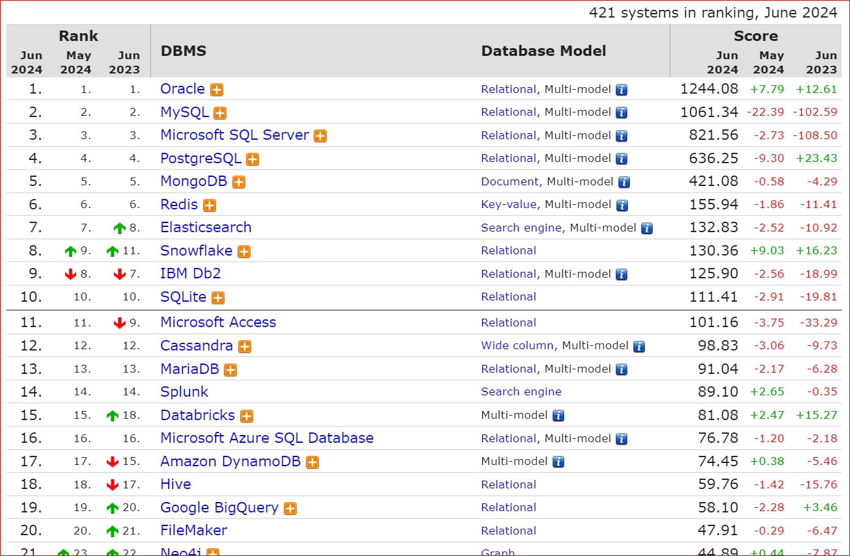850x556 pixels.
Task: Visit the Amazon DynamoDB link
Action: coord(231,461)
